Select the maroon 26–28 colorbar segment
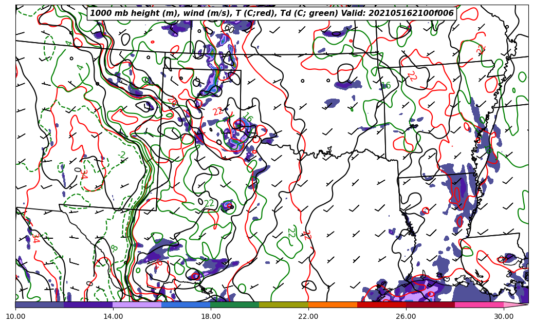The width and height of the screenshot is (533, 325). [x=430, y=304]
